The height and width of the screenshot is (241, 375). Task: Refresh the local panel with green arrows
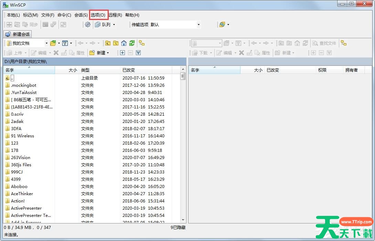pyautogui.click(x=132, y=43)
